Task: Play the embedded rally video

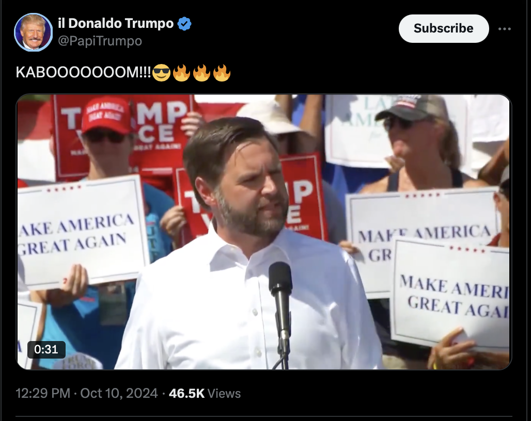Action: [264, 232]
